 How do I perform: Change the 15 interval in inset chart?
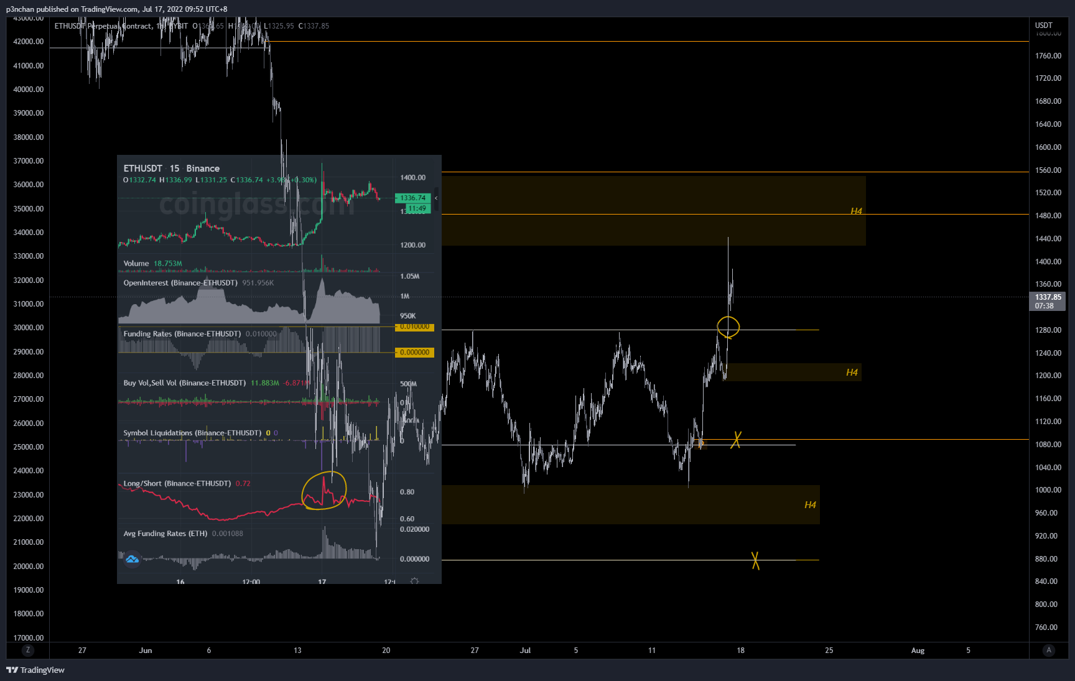(174, 169)
